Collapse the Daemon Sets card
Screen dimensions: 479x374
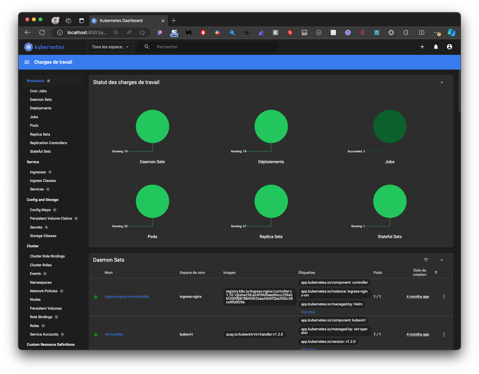442,260
